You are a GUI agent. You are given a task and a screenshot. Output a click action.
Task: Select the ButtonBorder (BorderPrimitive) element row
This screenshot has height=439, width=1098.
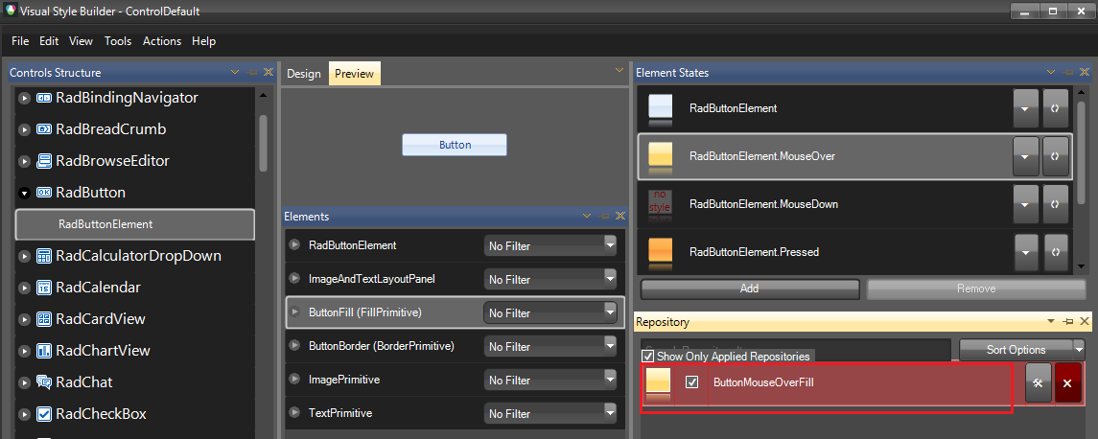(456, 346)
